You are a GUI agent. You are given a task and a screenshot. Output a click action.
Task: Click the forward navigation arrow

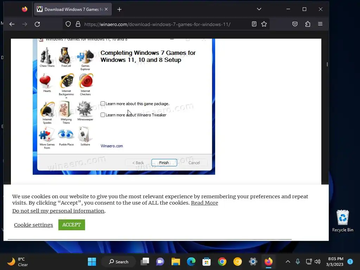point(25,24)
